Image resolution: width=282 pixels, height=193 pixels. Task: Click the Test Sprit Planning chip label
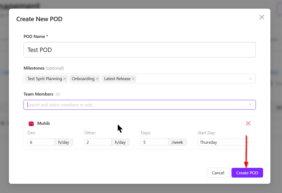click(x=45, y=79)
